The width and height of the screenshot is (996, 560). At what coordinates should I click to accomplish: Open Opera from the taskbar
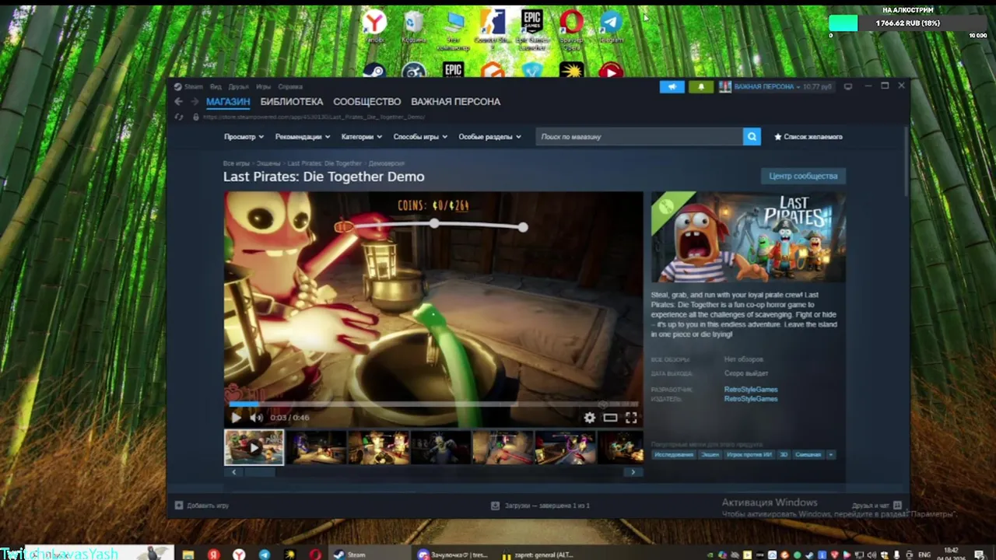pos(315,555)
